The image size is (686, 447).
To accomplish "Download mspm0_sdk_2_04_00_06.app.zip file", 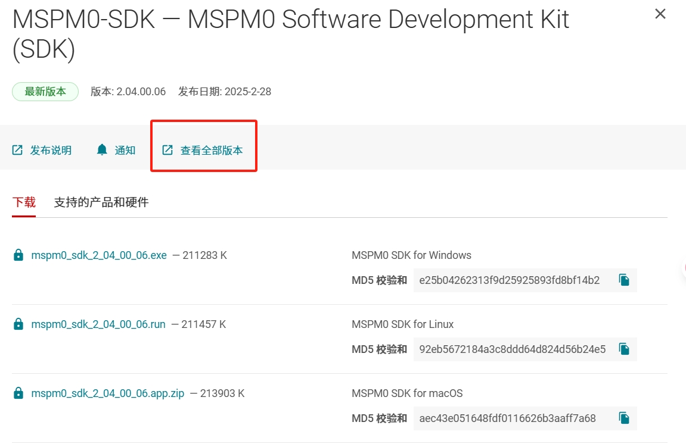I will pos(108,393).
